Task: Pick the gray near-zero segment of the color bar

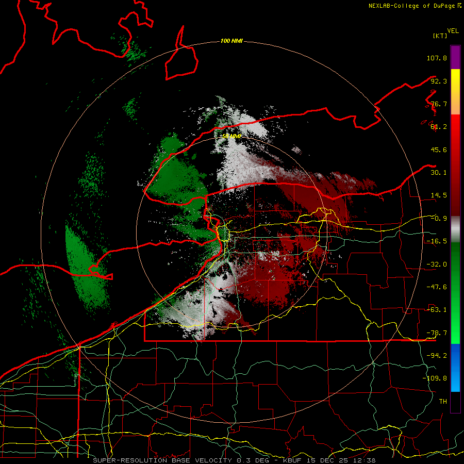Action: (455, 229)
